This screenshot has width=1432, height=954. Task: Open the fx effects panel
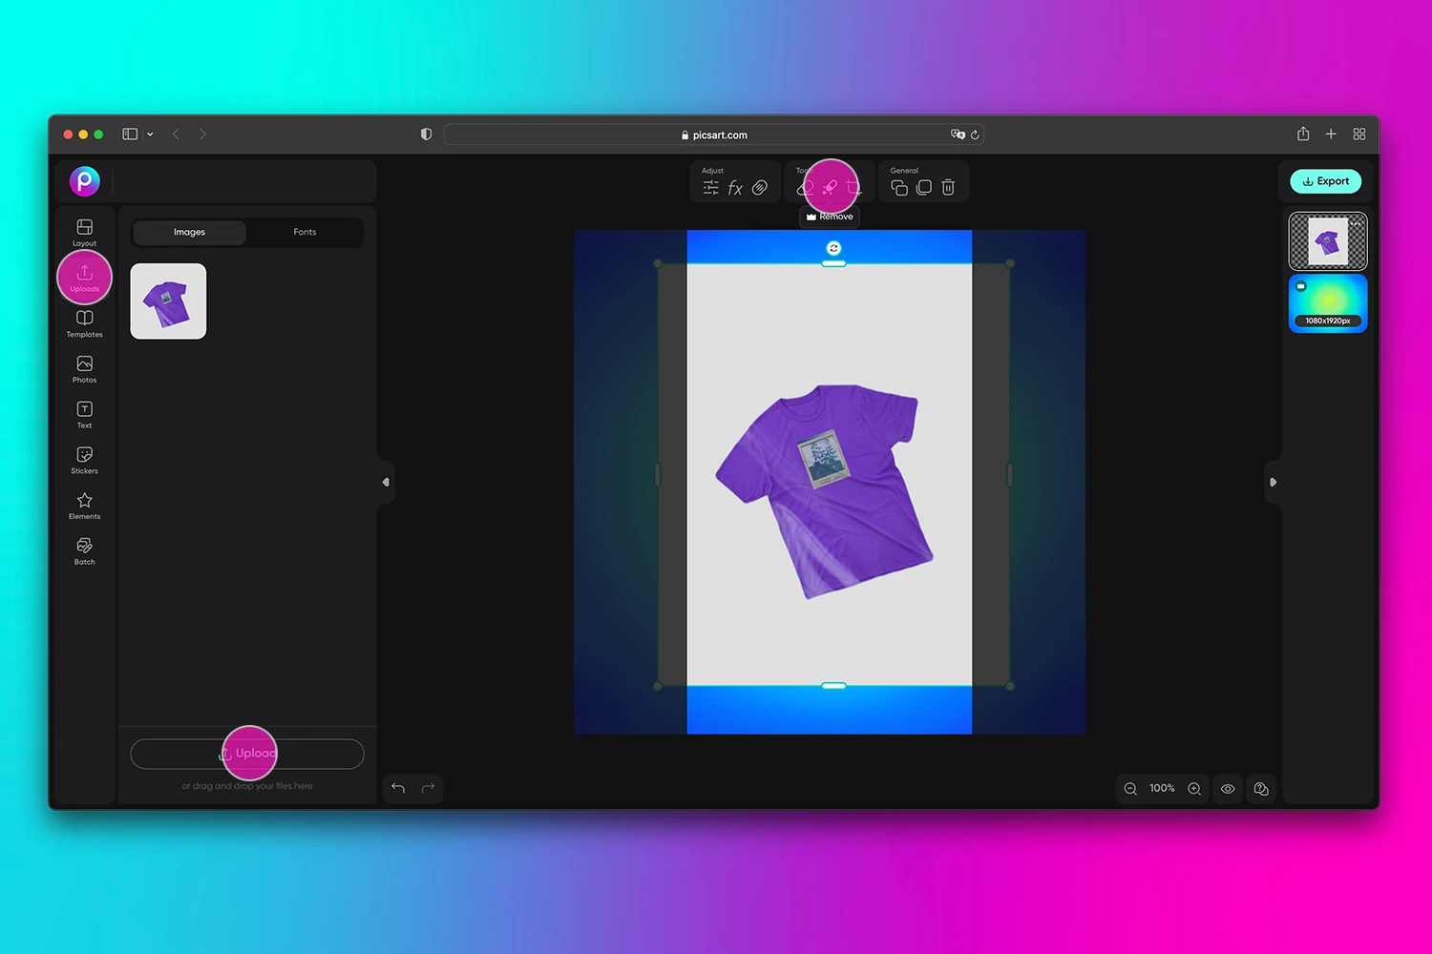click(735, 188)
